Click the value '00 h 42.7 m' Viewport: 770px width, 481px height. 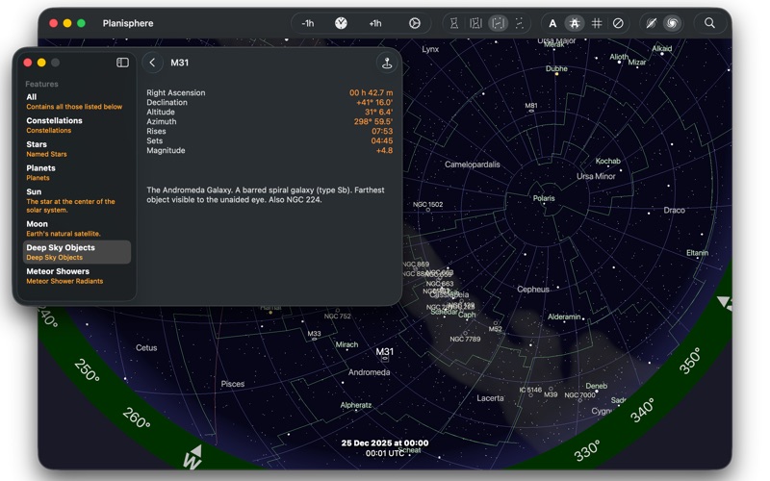click(371, 92)
